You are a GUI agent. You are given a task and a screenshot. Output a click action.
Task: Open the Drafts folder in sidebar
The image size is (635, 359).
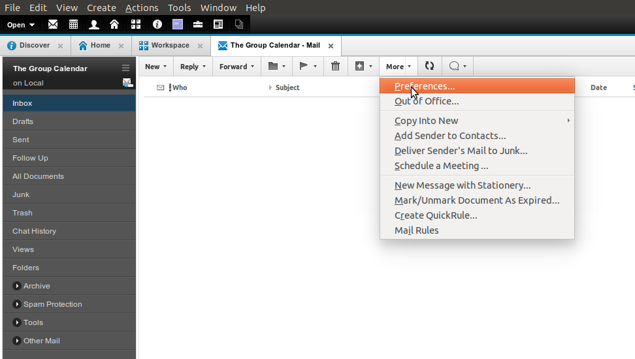tap(23, 121)
